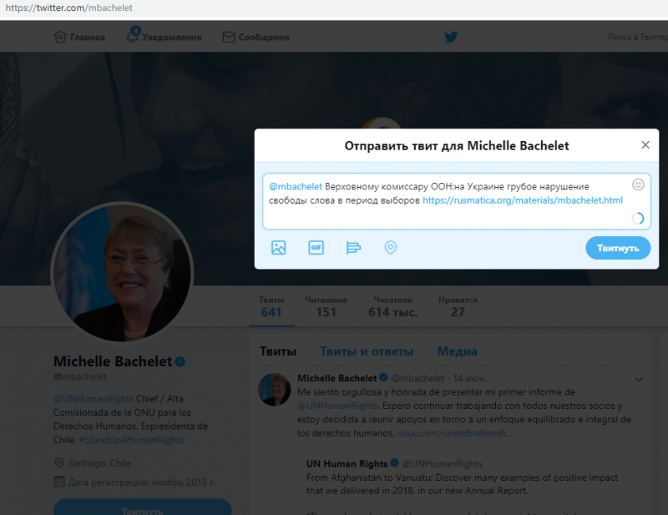The height and width of the screenshot is (515, 668).
Task: Open issuu.com/unitednationsh… link in tweet
Action: point(455,433)
